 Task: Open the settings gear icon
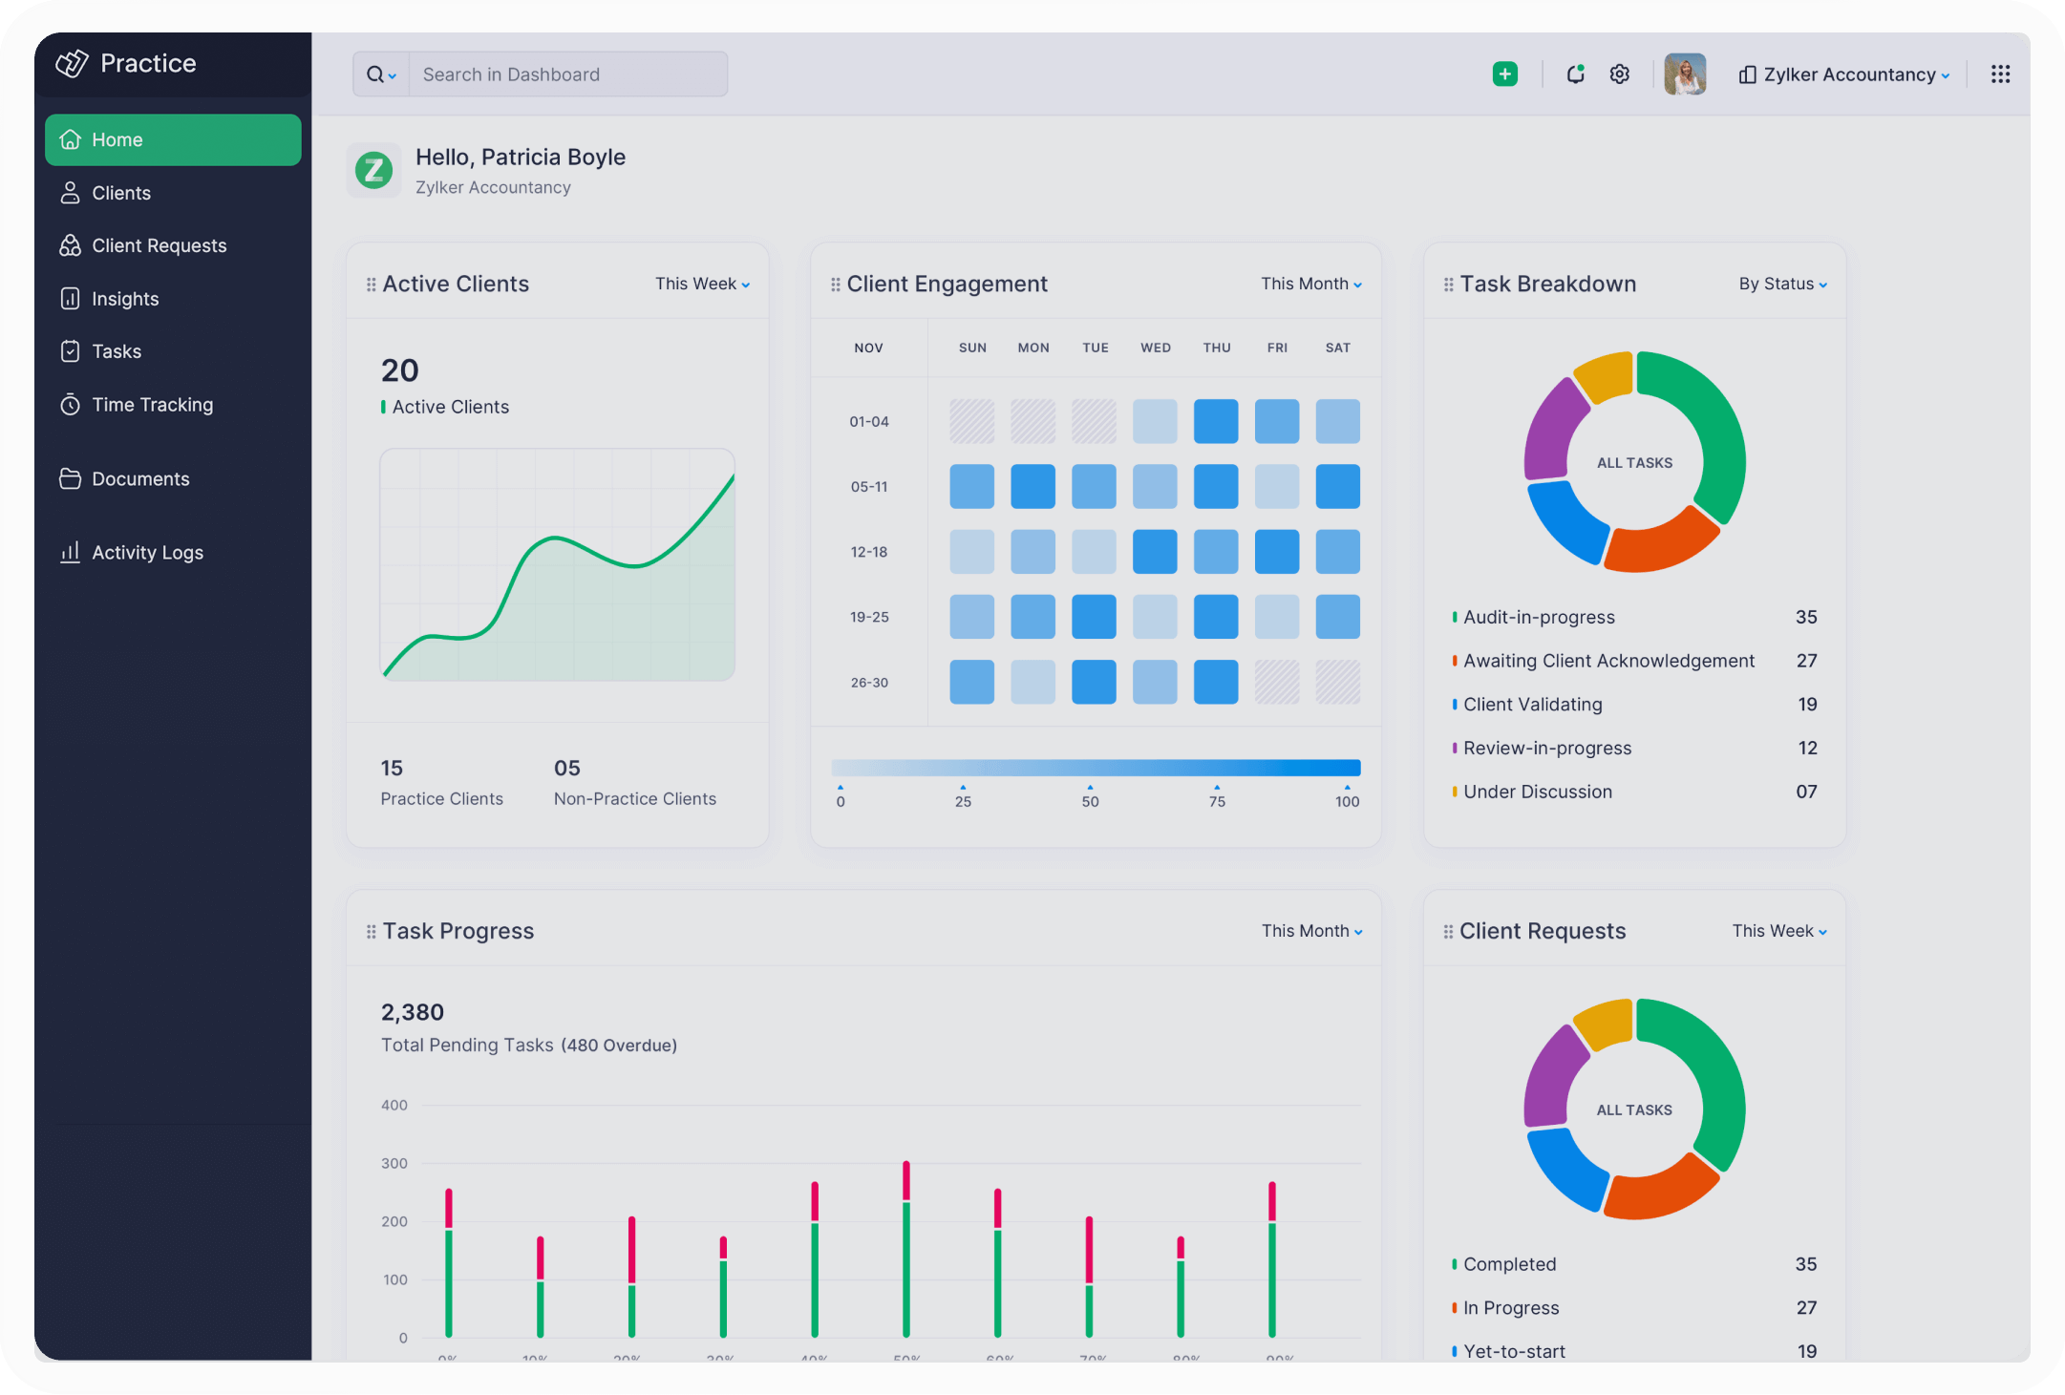tap(1619, 74)
